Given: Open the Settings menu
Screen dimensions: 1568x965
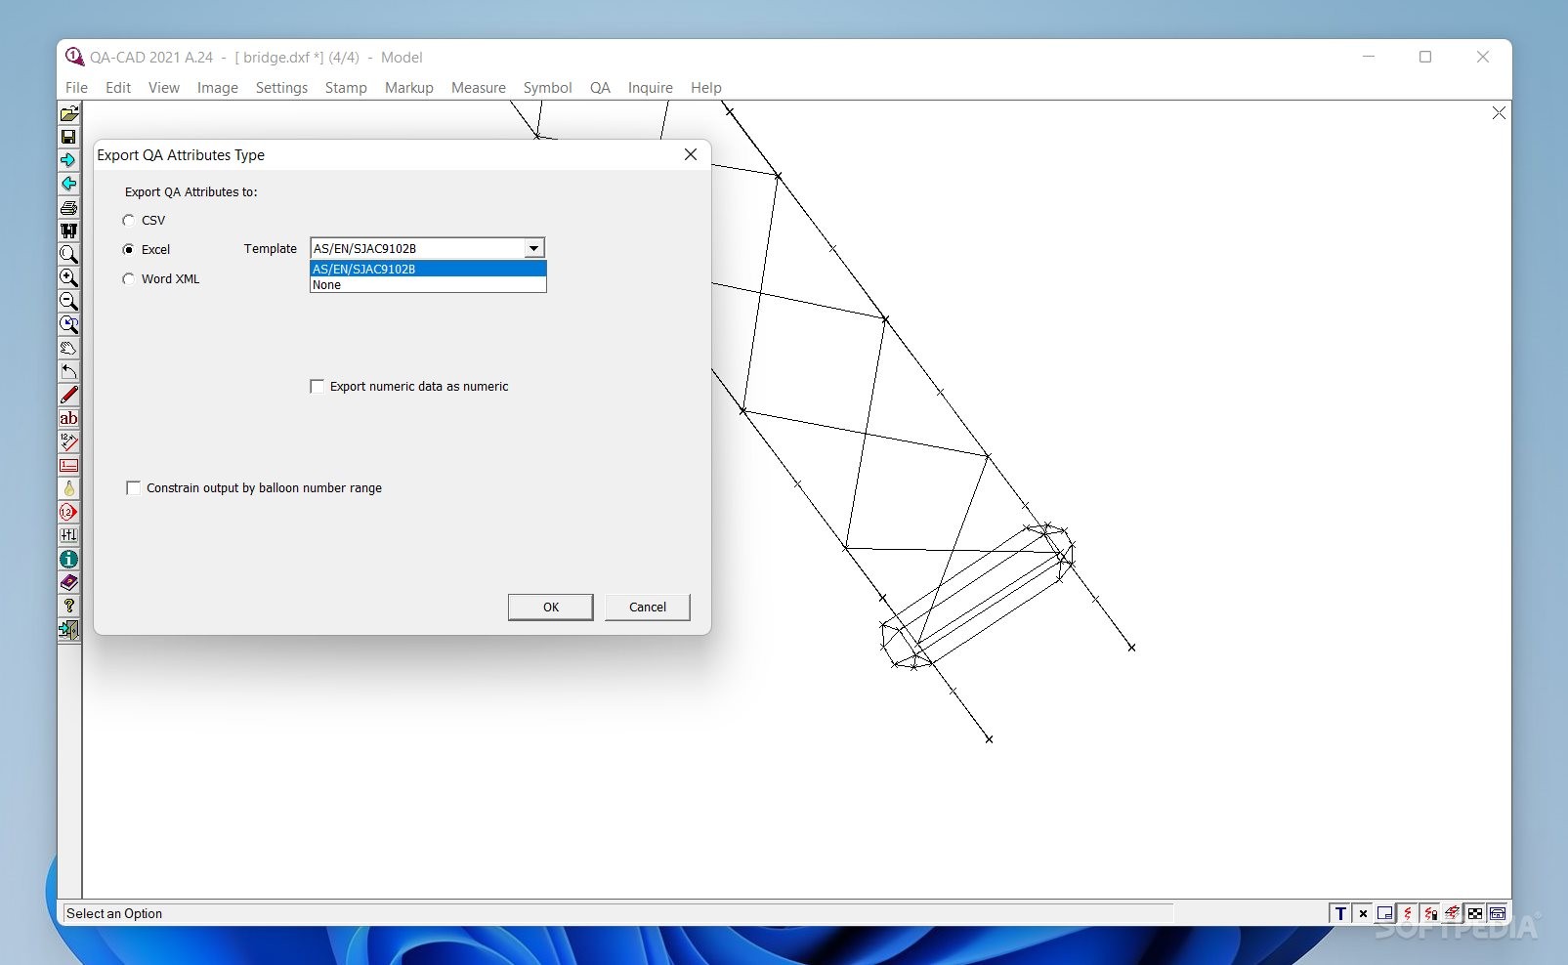Looking at the screenshot, I should pos(281,88).
